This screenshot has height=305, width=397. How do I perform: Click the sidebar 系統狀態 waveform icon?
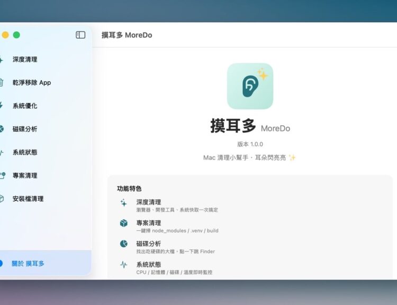pyautogui.click(x=2, y=152)
